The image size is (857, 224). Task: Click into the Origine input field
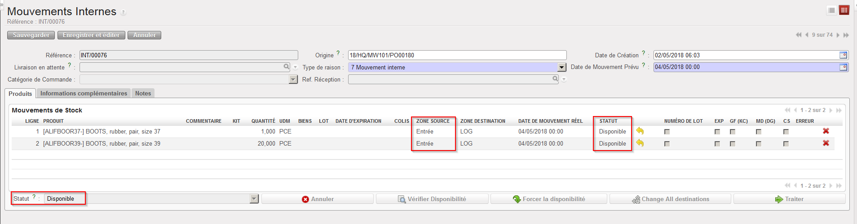point(456,55)
